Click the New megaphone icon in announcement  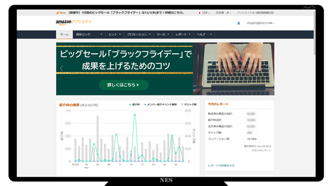point(58,13)
